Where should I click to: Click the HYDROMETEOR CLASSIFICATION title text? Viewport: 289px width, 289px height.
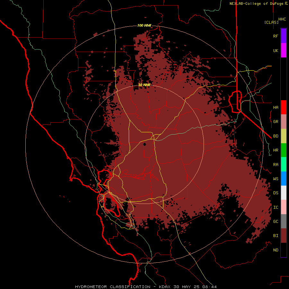click(113, 287)
